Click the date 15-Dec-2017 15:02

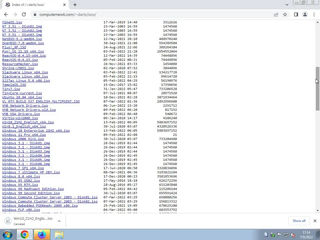tap(120, 85)
